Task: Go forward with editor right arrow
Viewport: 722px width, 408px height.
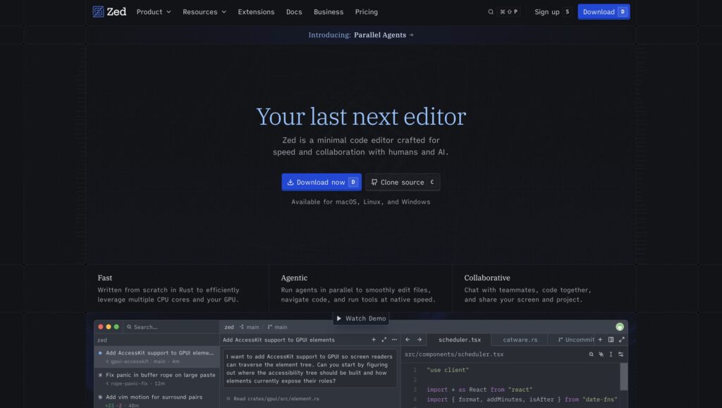Action: (420, 340)
